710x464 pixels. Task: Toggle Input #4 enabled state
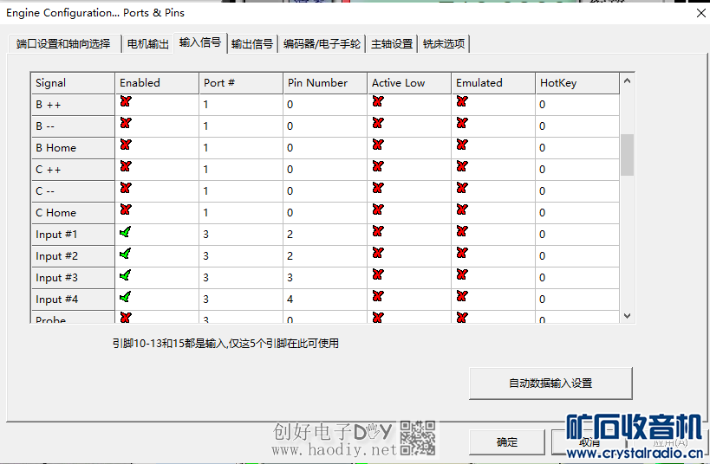click(126, 297)
